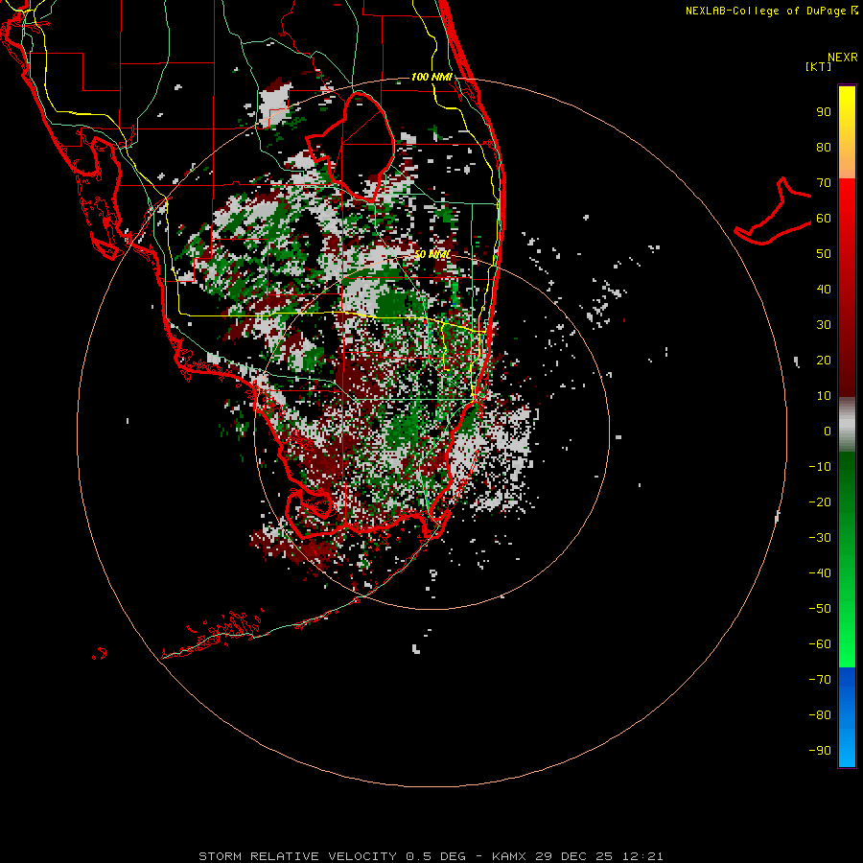Click the 30 value on velocity scale
Image resolution: width=863 pixels, height=863 pixels.
[824, 325]
